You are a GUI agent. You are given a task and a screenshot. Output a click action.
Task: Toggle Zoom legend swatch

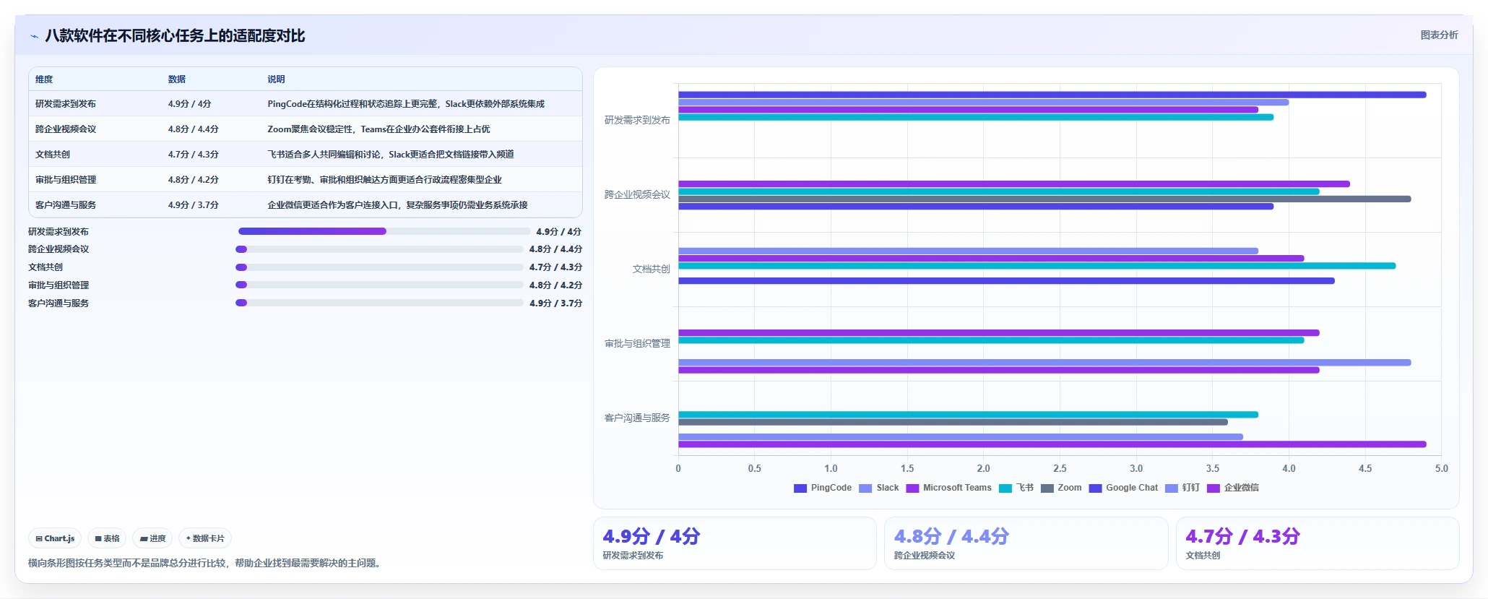tap(1047, 488)
